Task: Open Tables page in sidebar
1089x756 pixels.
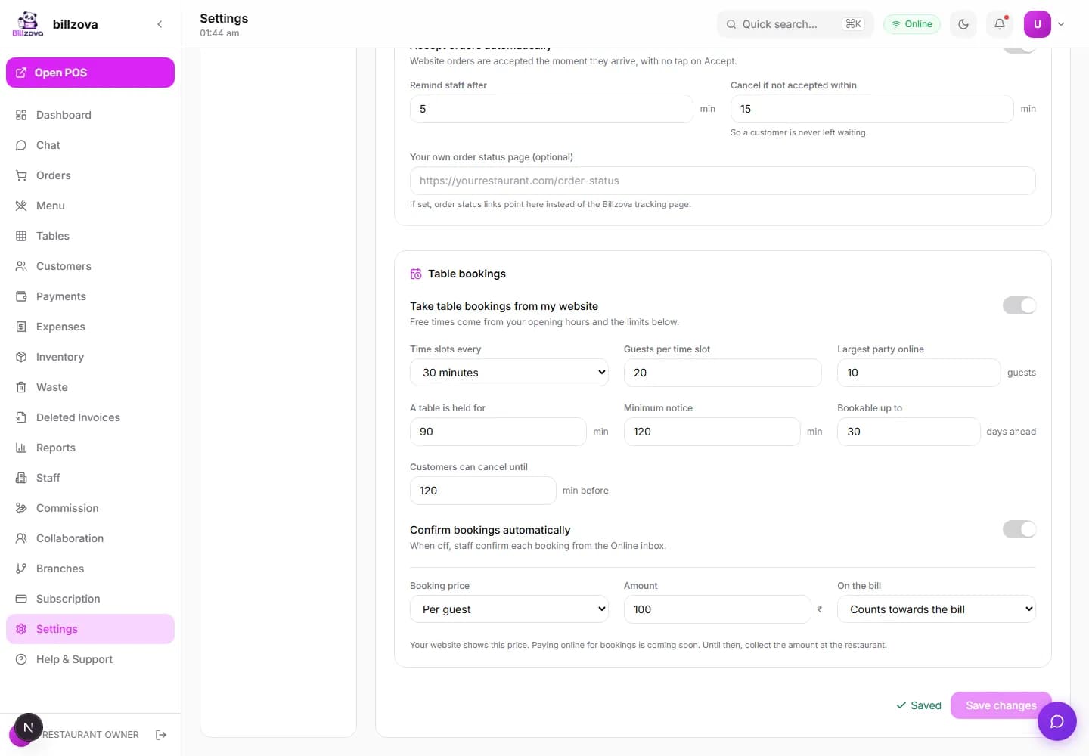Action: [90, 236]
